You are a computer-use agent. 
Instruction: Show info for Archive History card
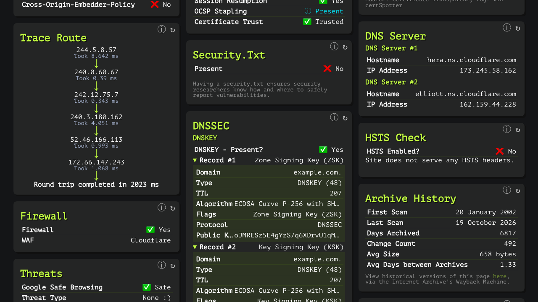507,190
